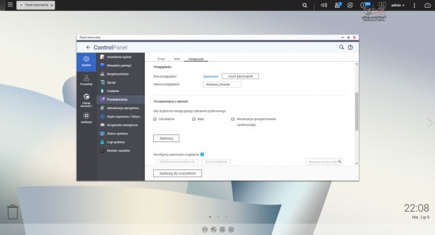This screenshot has width=435, height=235.
Task: Open Menedżer pamięci item
Action: [121, 66]
